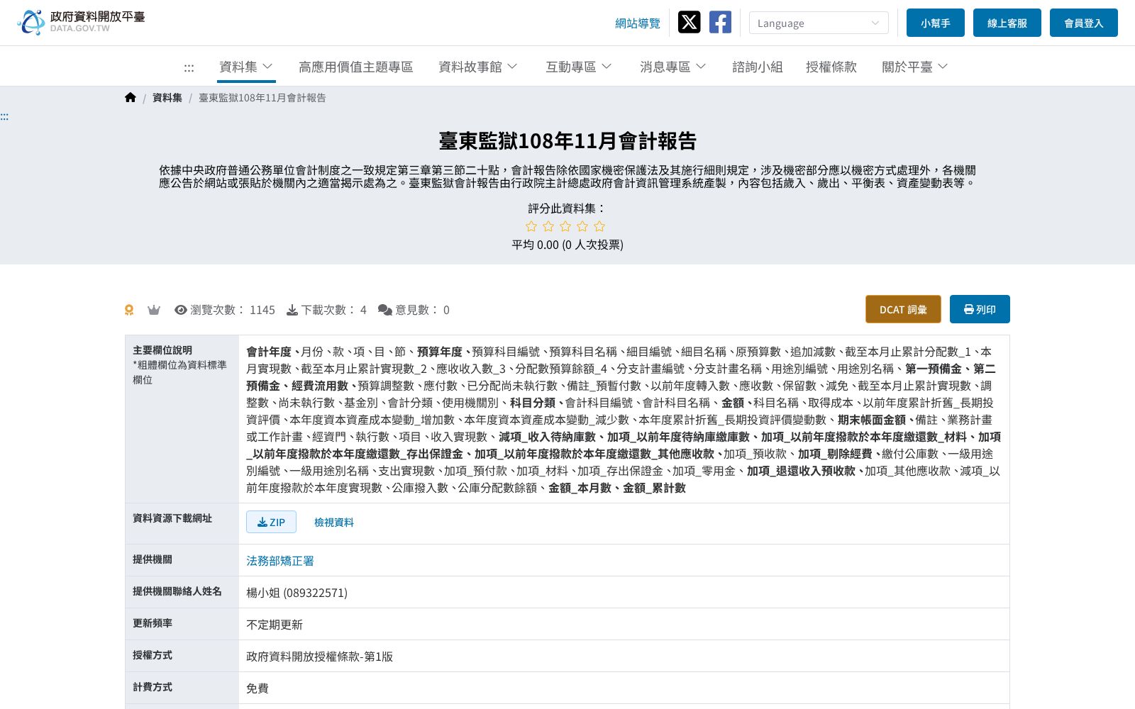Click the blue dots accesskey marker at left edge

tap(4, 117)
